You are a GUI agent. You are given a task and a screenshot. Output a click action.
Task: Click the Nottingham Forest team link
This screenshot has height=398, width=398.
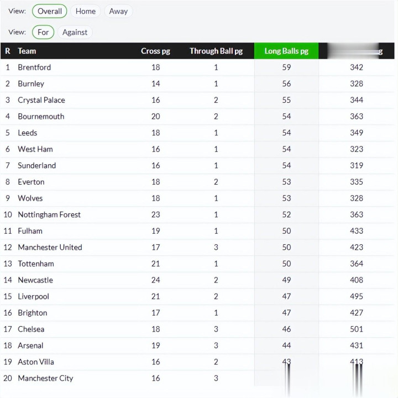pyautogui.click(x=49, y=214)
